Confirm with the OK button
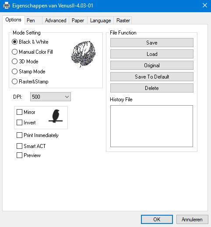Image resolution: width=211 pixels, height=227 pixels. 157,219
